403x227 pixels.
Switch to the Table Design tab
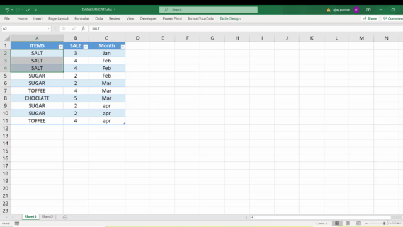[230, 18]
